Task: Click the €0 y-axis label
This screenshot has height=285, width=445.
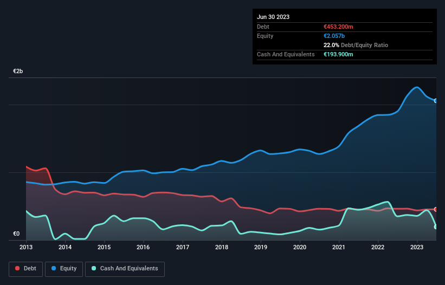Action: 16,234
